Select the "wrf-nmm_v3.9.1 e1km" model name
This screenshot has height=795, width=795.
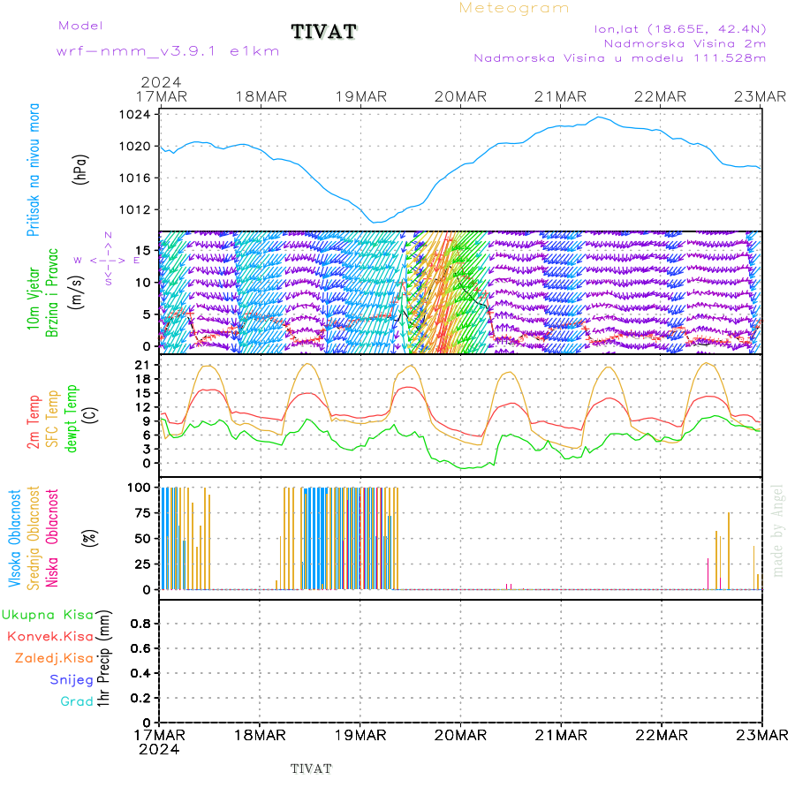(x=168, y=51)
